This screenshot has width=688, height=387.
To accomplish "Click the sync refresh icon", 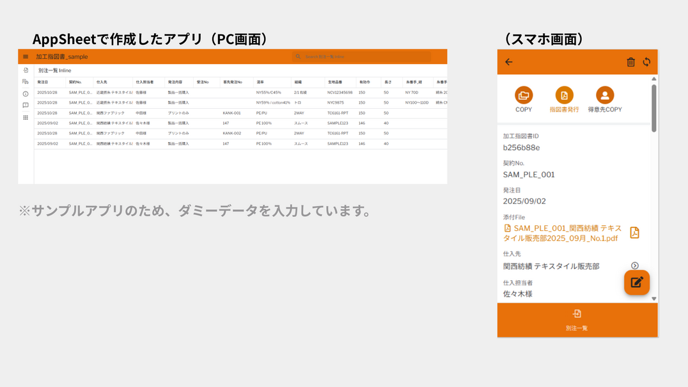I will [646, 62].
